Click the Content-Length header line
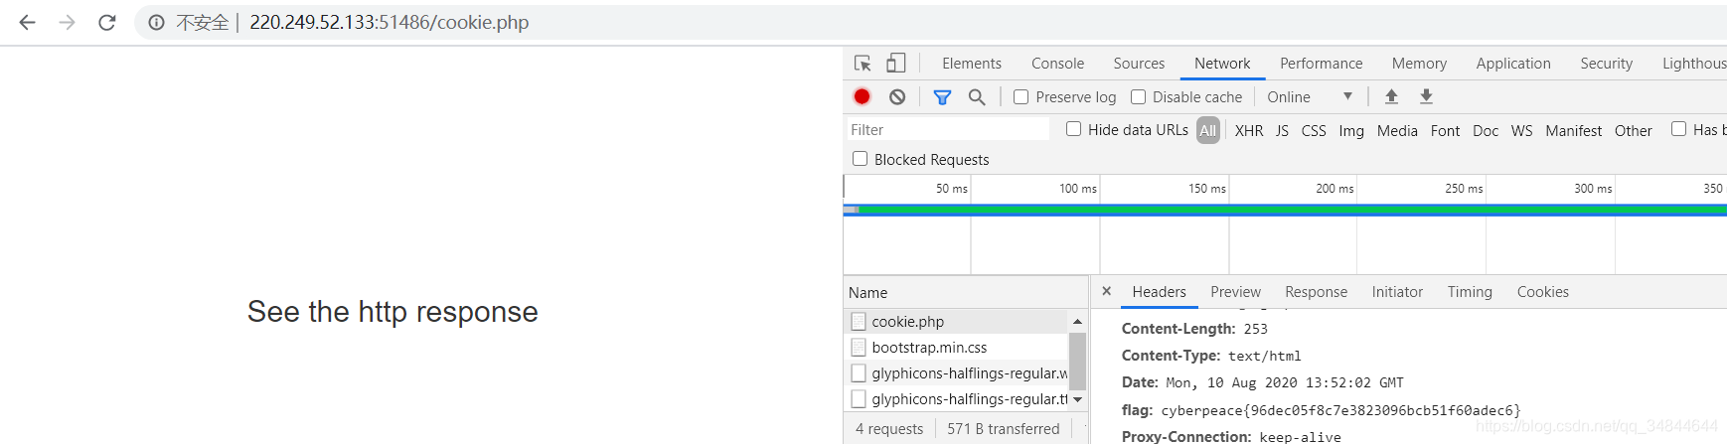 pyautogui.click(x=1194, y=329)
